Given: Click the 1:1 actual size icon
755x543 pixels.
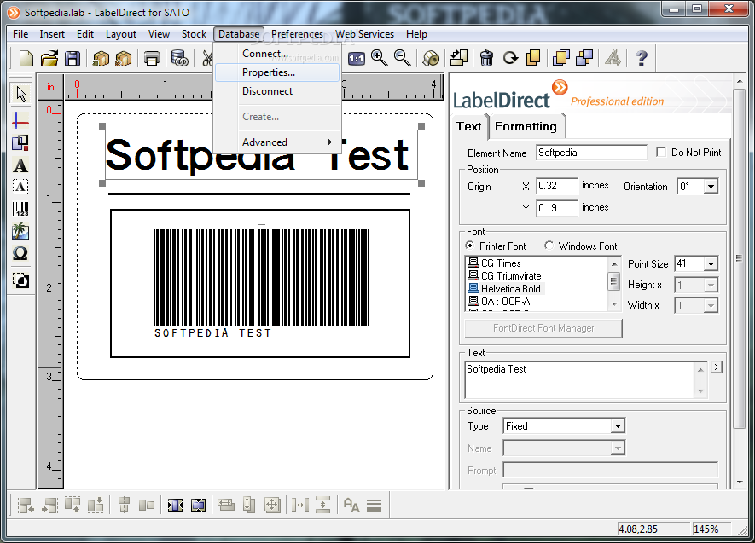Looking at the screenshot, I should click(357, 59).
